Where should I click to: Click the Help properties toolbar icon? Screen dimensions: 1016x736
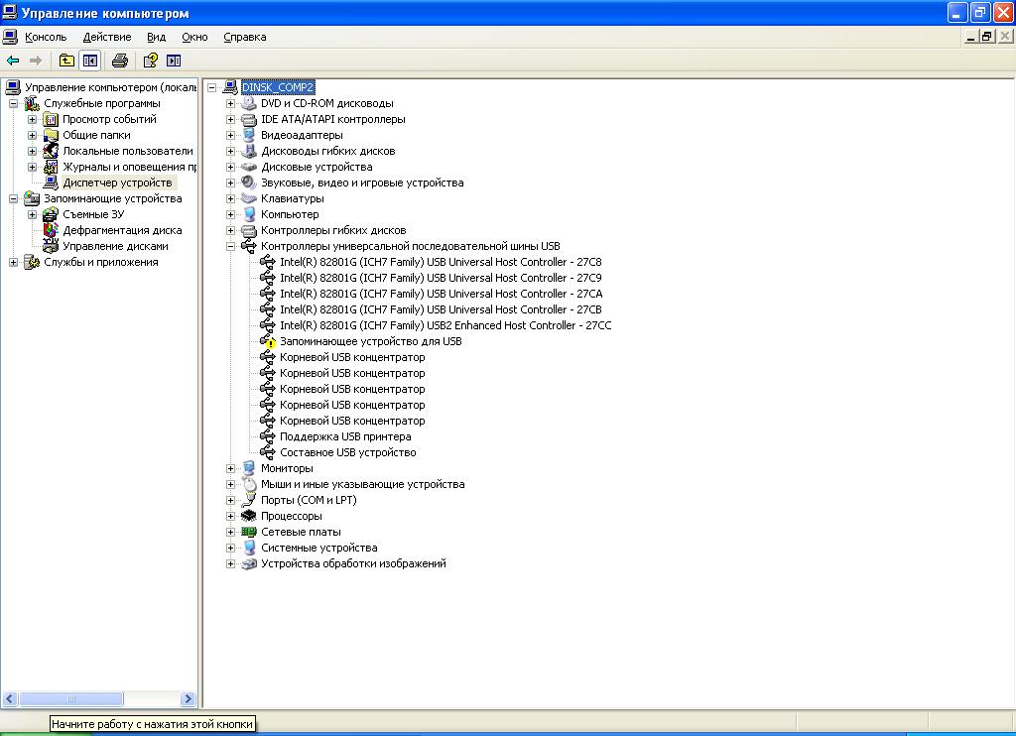(151, 61)
